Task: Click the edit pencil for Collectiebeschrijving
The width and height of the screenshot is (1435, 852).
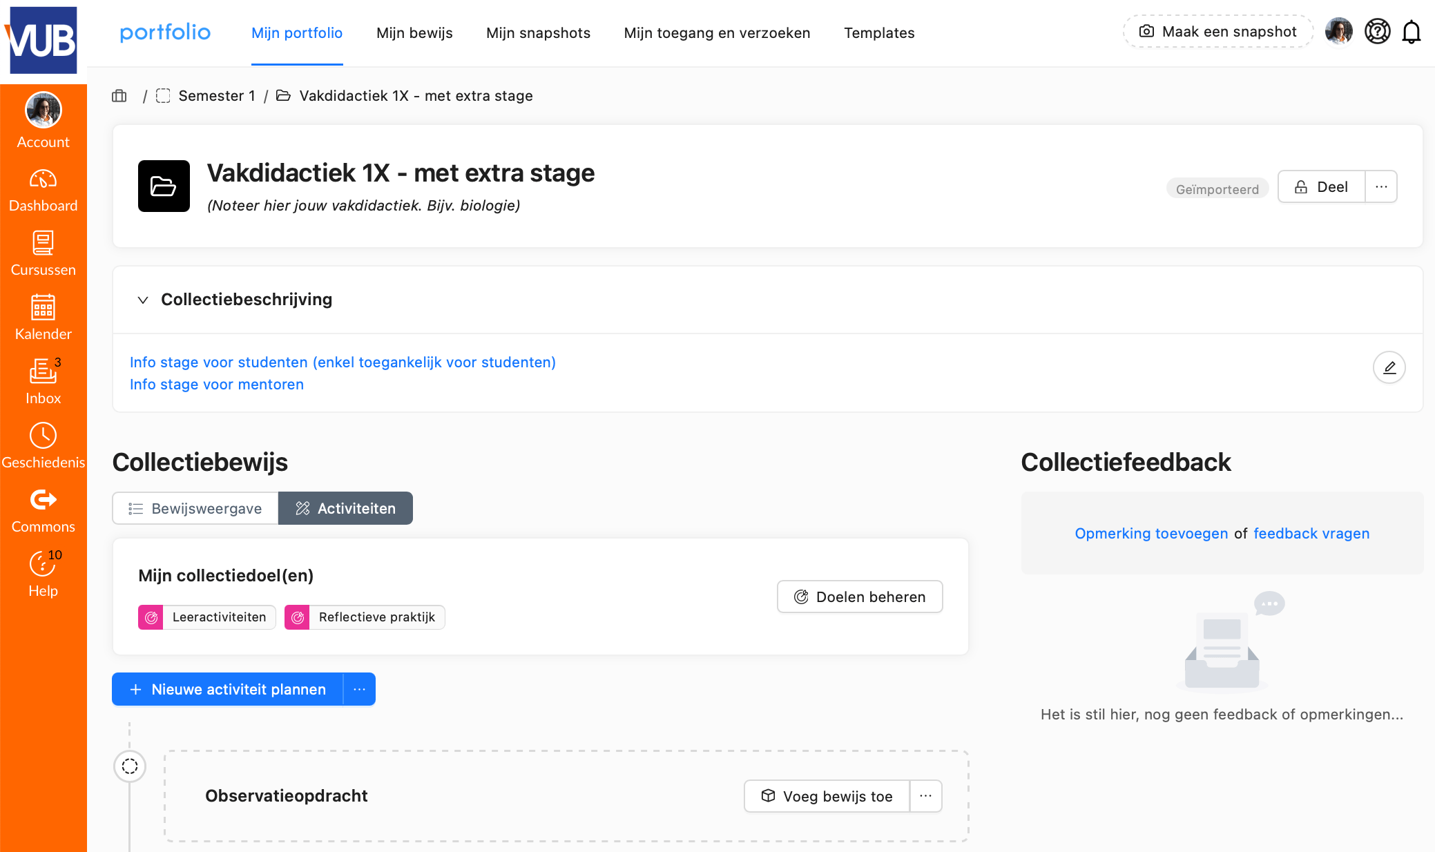Action: tap(1389, 367)
